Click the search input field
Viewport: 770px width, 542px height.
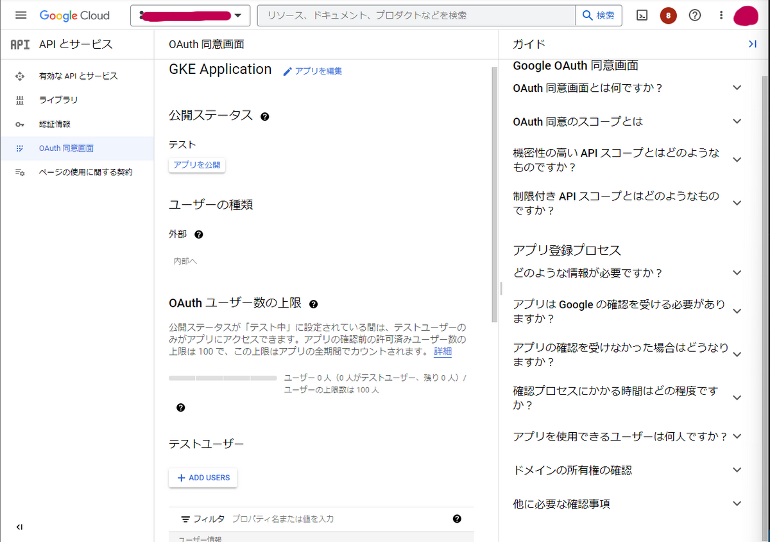(416, 15)
